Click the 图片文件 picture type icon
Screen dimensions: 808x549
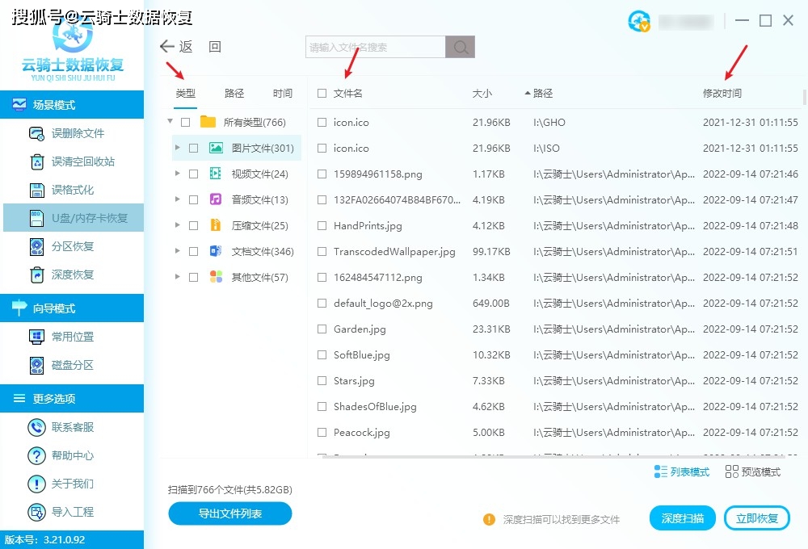pyautogui.click(x=216, y=148)
